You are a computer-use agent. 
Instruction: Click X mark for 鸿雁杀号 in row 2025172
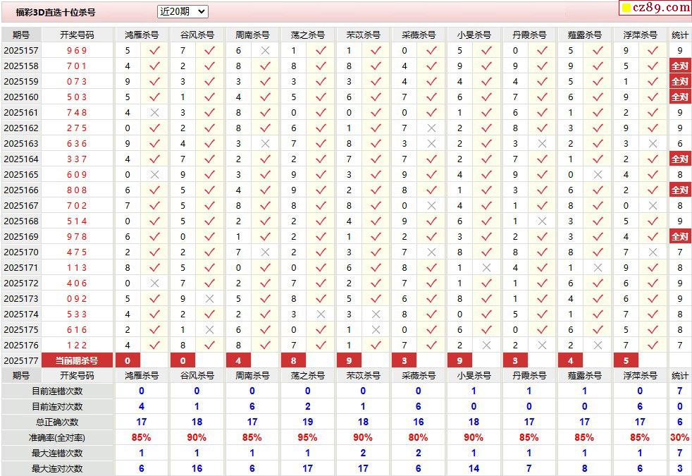click(x=154, y=283)
